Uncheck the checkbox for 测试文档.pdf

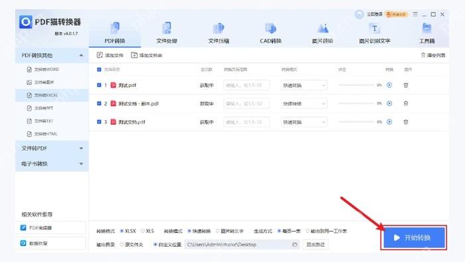click(99, 122)
